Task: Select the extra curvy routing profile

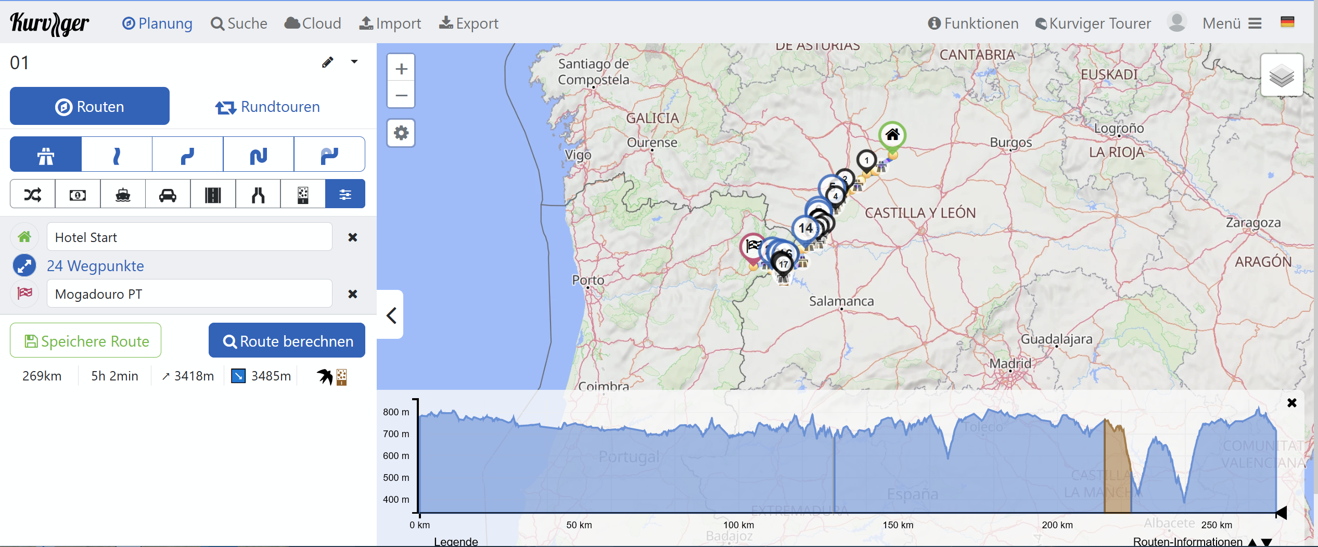Action: pos(329,155)
